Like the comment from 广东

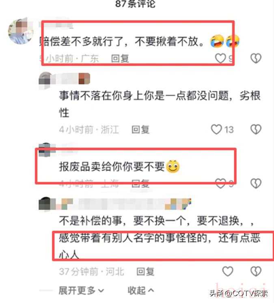coord(220,58)
